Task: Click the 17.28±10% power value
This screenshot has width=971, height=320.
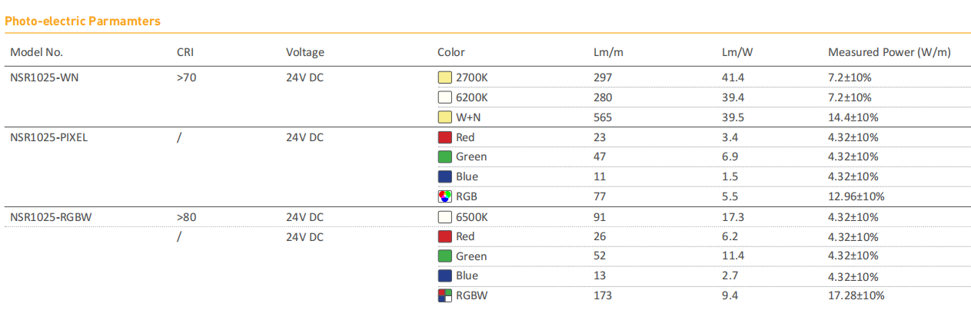Action: 856,295
